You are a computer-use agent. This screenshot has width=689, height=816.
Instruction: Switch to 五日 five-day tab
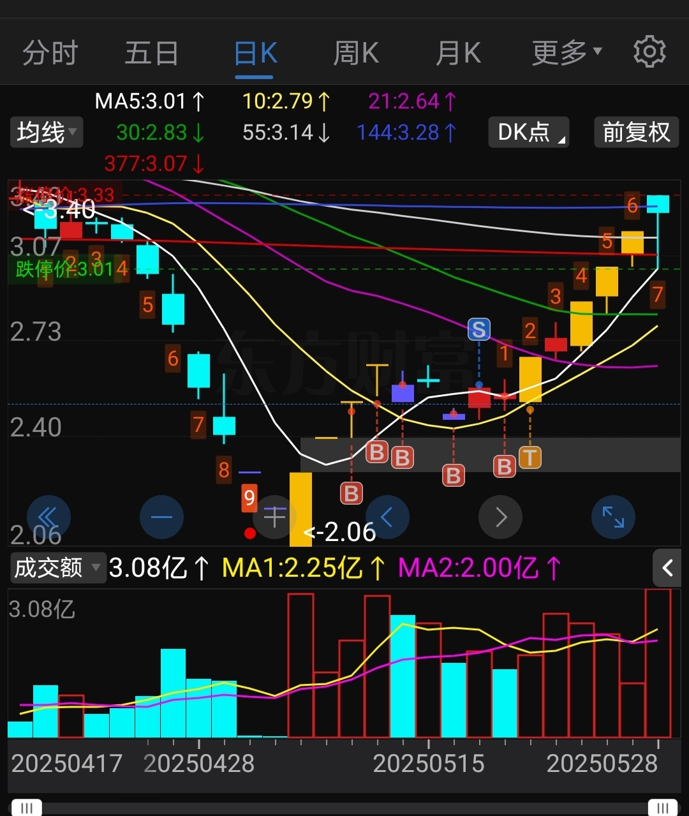tap(151, 53)
